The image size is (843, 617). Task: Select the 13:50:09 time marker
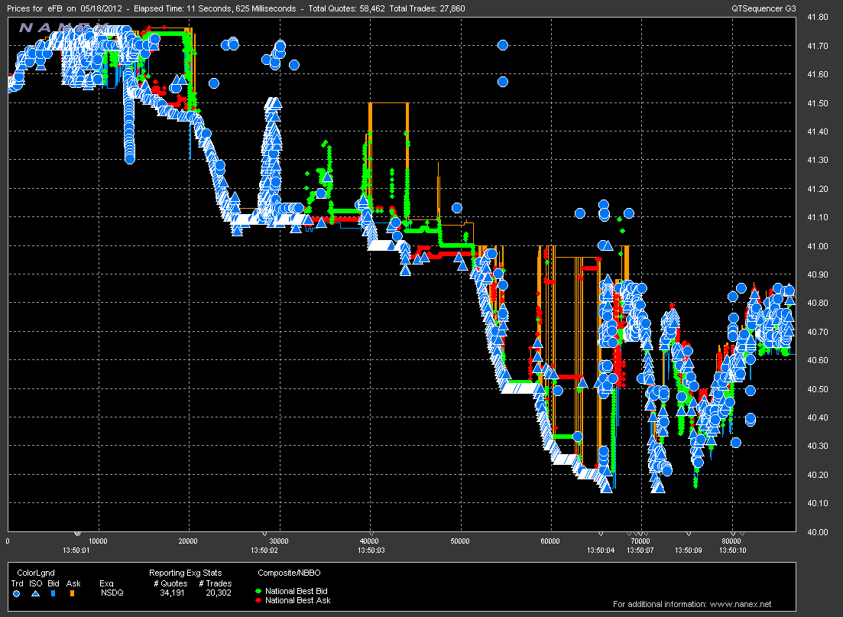pyautogui.click(x=687, y=549)
